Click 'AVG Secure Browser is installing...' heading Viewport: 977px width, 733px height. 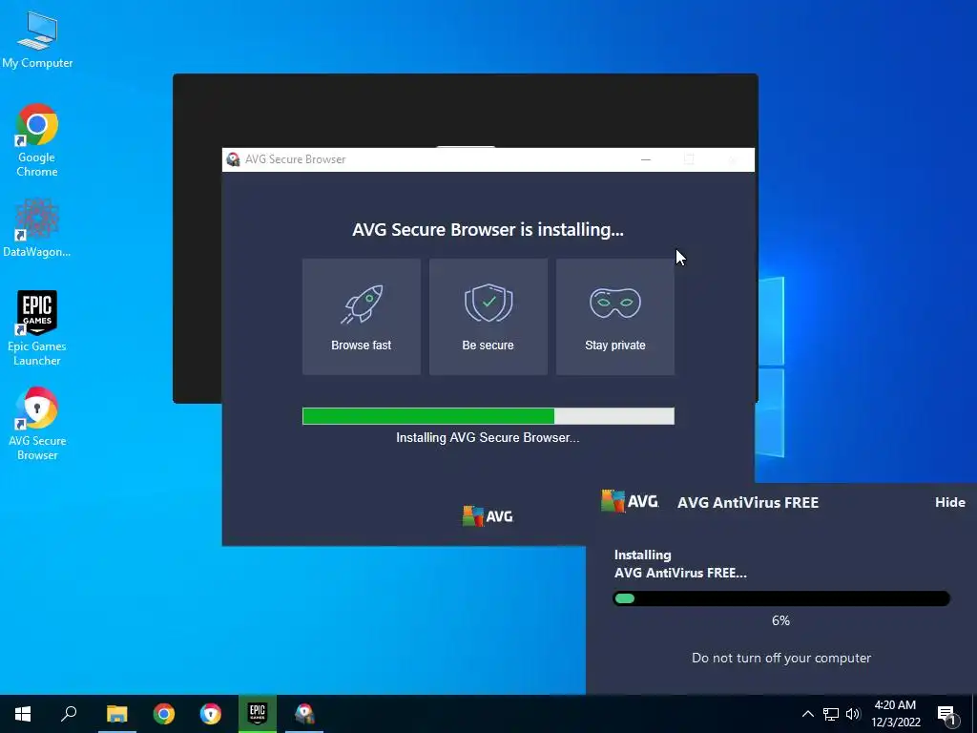point(488,229)
